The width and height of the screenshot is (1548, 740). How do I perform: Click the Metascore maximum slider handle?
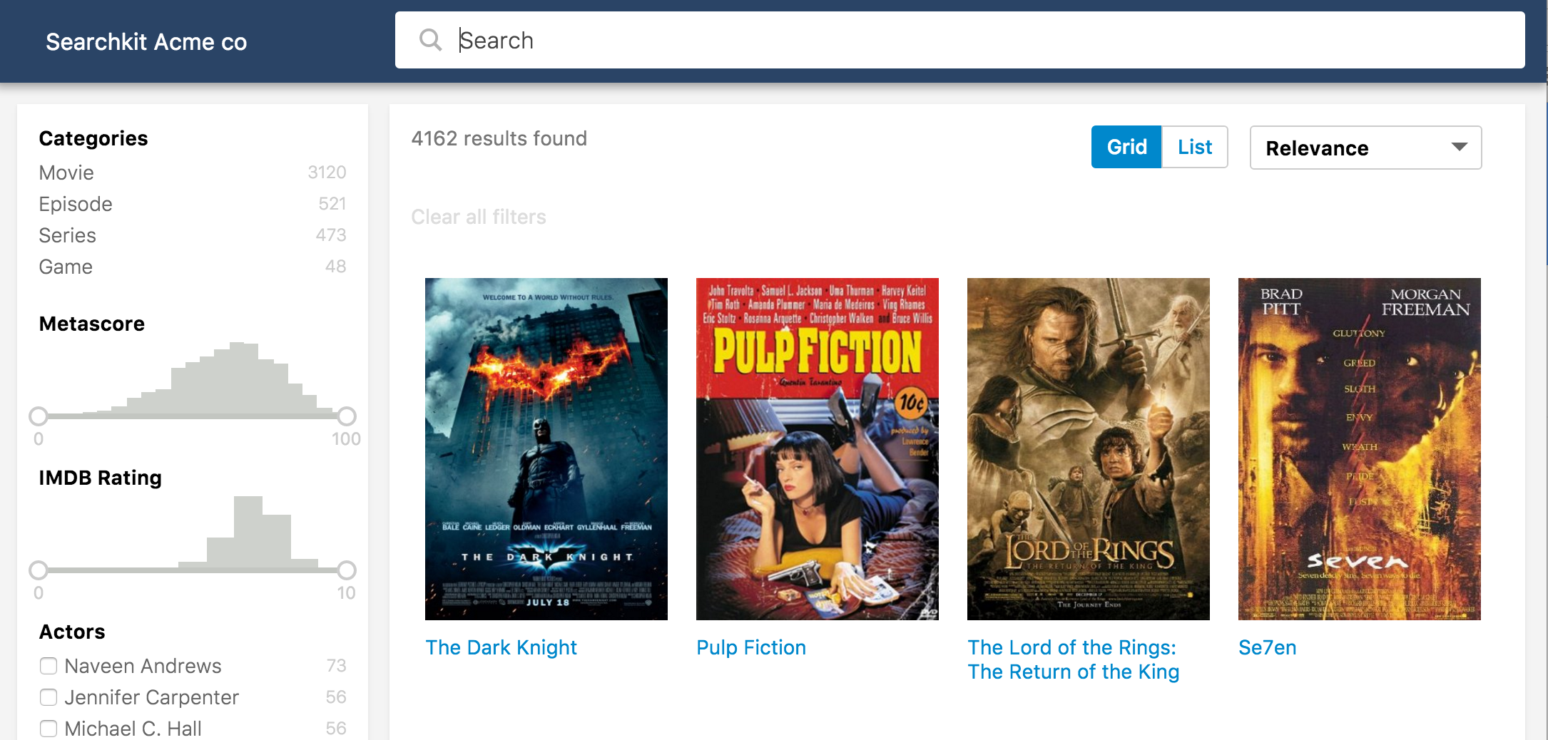pos(347,416)
